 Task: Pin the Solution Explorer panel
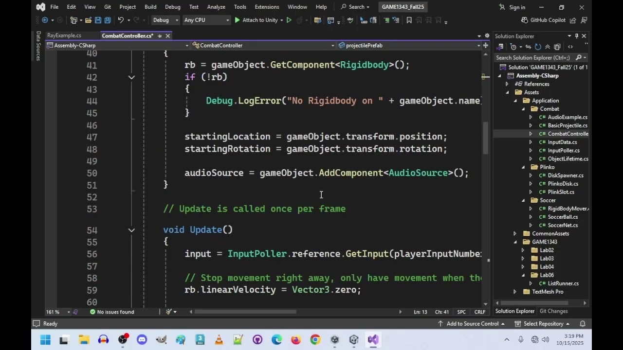(577, 36)
